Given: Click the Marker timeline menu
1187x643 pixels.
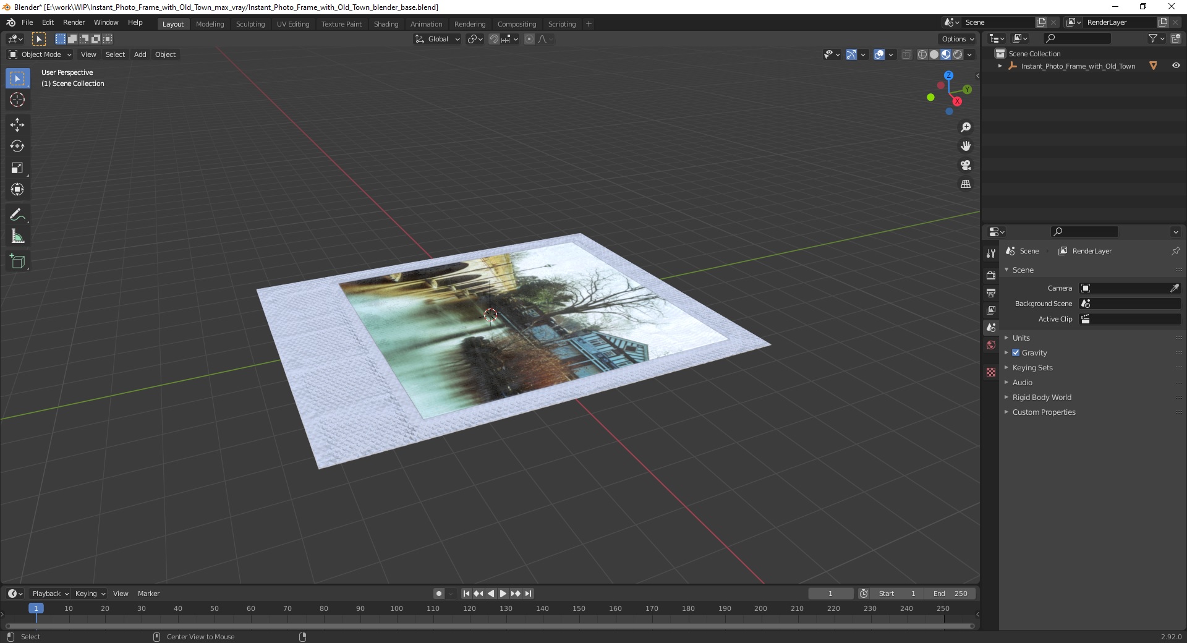Looking at the screenshot, I should click(x=148, y=594).
